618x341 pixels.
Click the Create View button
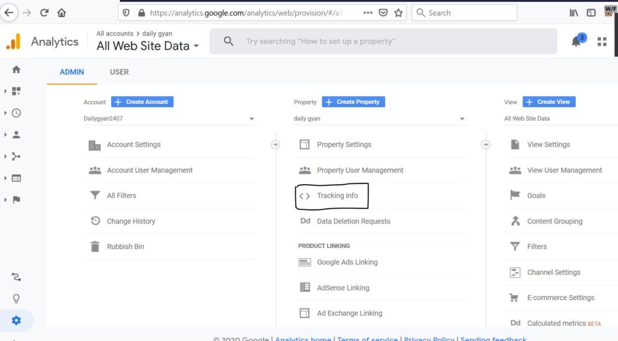point(549,102)
